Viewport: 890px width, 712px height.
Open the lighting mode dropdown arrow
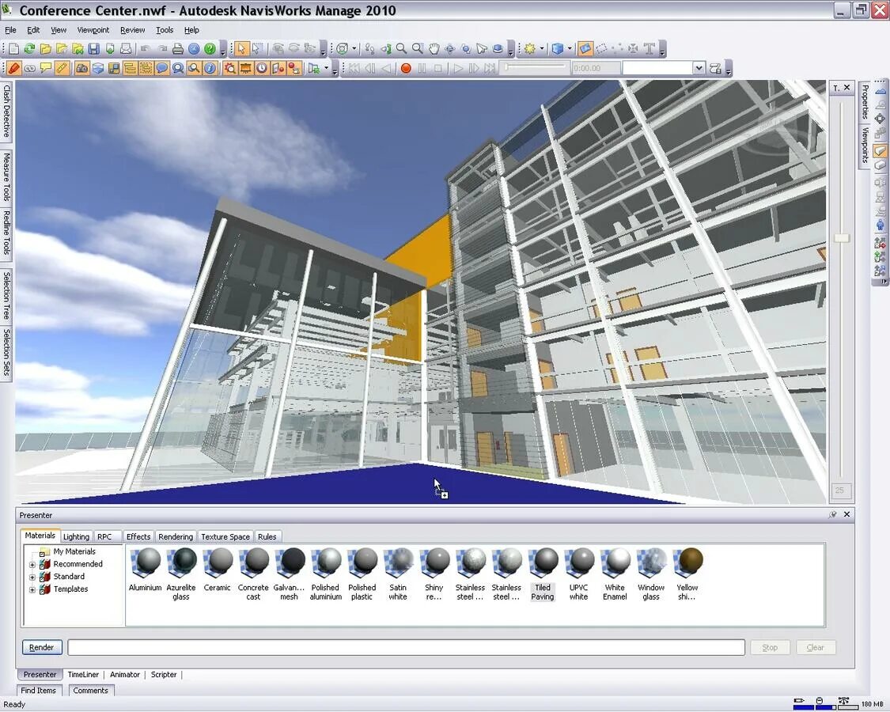tap(541, 49)
